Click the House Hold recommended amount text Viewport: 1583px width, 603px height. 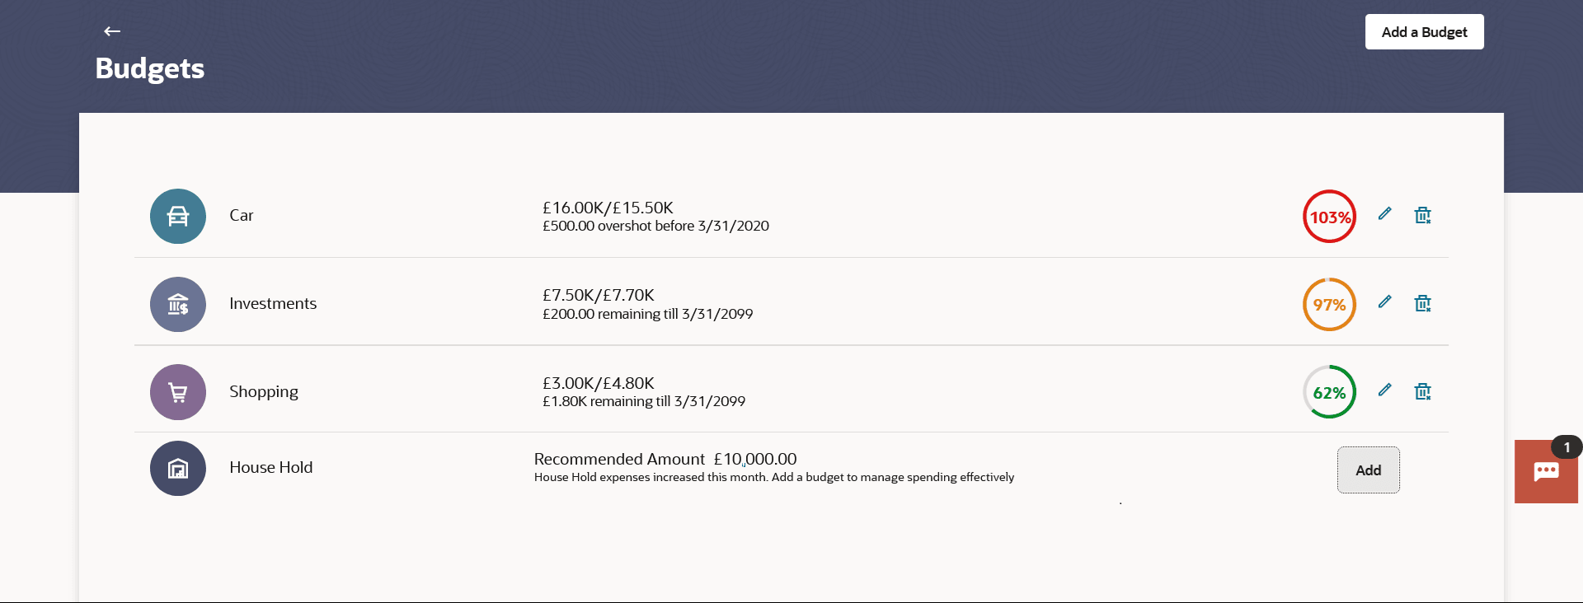click(665, 460)
